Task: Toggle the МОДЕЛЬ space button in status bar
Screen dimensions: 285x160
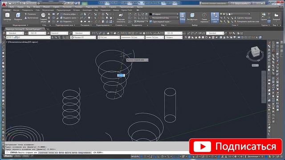Action: coord(135,156)
